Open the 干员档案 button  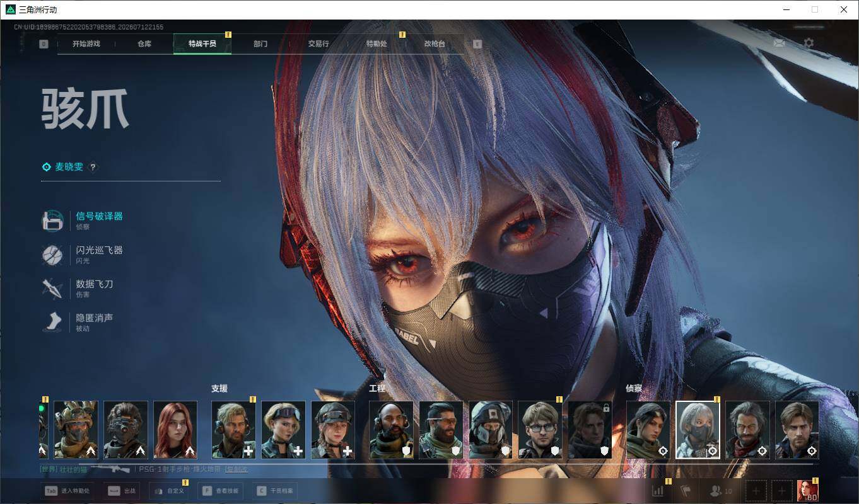[275, 491]
